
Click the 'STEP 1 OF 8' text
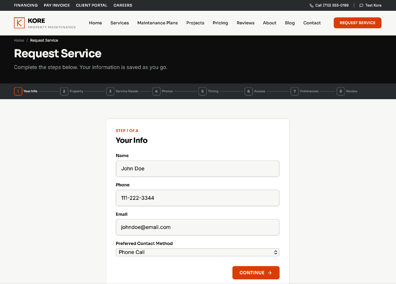(x=127, y=130)
